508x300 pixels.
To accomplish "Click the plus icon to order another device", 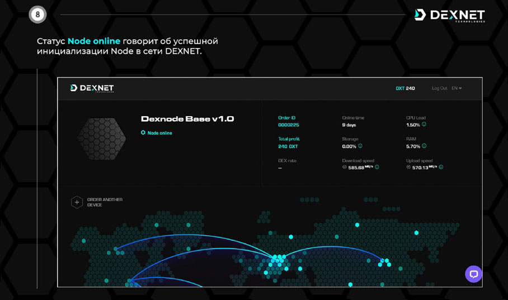I will click(77, 202).
